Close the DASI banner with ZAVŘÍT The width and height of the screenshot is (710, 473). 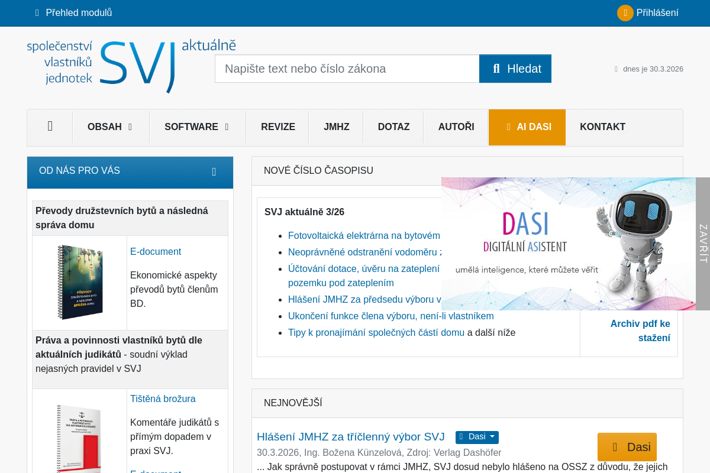point(703,244)
